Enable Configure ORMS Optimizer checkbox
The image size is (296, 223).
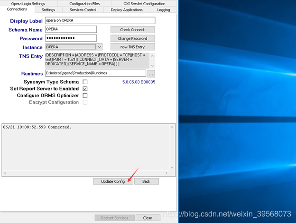pos(85,96)
